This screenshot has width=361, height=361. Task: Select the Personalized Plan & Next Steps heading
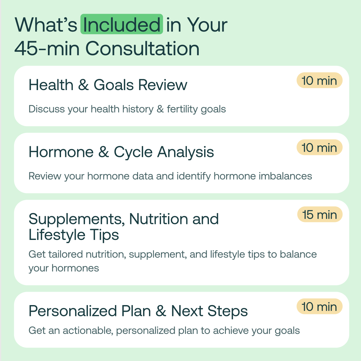click(138, 311)
